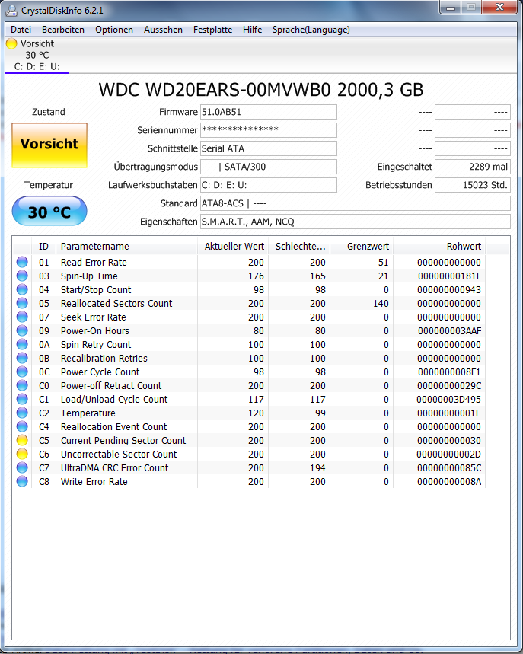Select the Uncorrectable Sector Count name

point(119,455)
